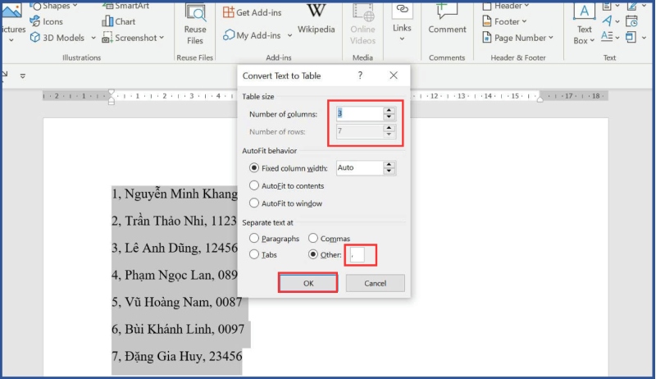Select Commas separator radio button
The height and width of the screenshot is (379, 656).
[x=313, y=239]
